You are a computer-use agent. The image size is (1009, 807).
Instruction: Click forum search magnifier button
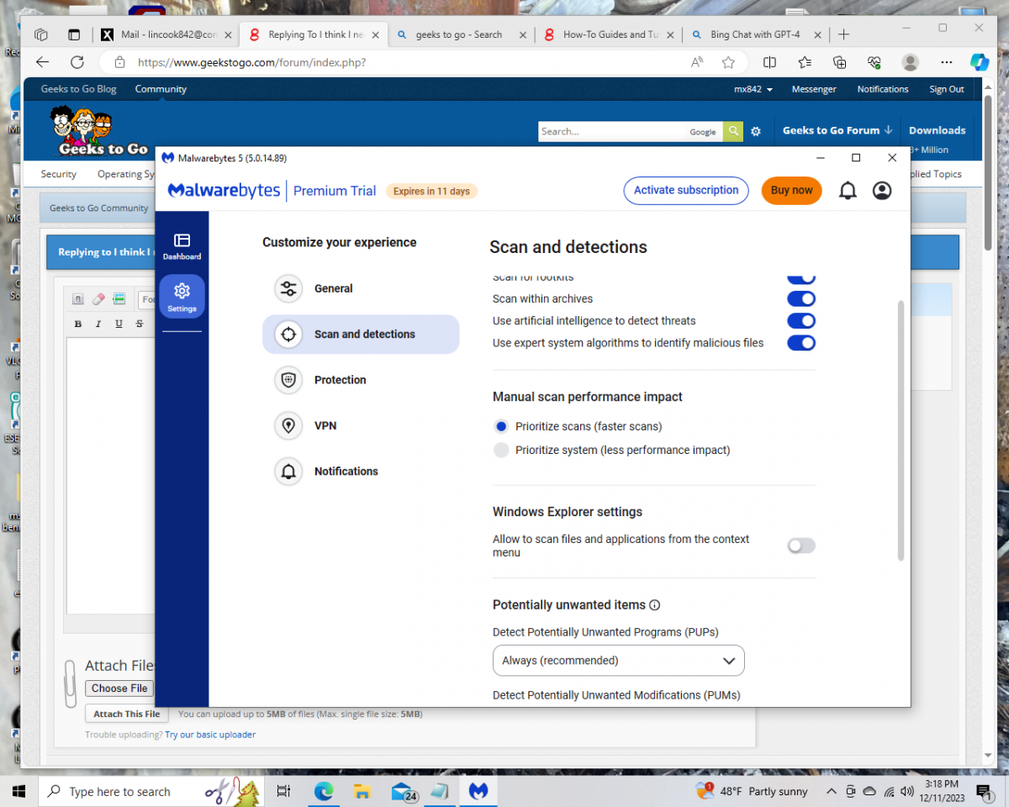click(x=733, y=131)
